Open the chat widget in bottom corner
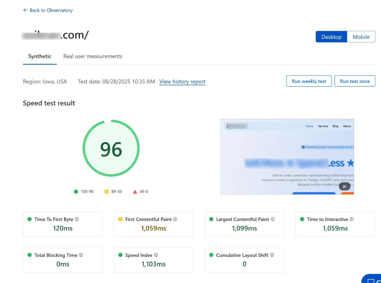381x283 pixels. pos(373,279)
